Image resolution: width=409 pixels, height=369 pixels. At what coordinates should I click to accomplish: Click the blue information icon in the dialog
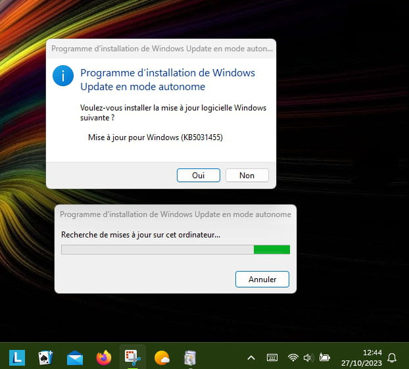pyautogui.click(x=63, y=76)
